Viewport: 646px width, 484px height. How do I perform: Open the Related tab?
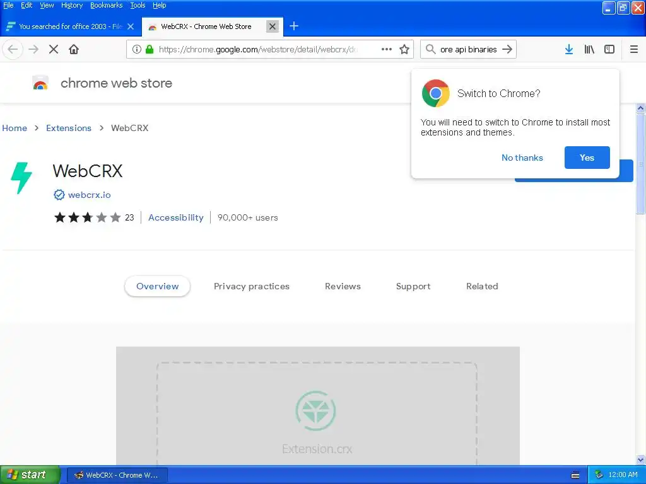(481, 286)
